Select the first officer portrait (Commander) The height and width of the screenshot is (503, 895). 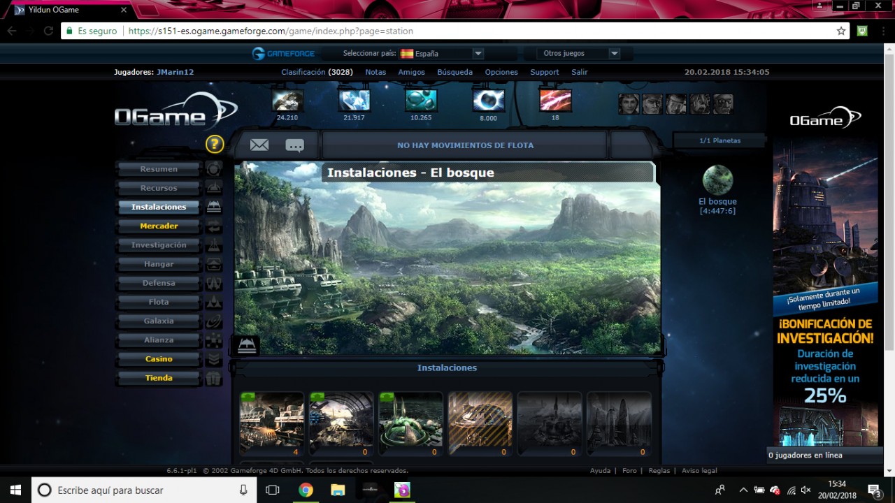click(629, 104)
